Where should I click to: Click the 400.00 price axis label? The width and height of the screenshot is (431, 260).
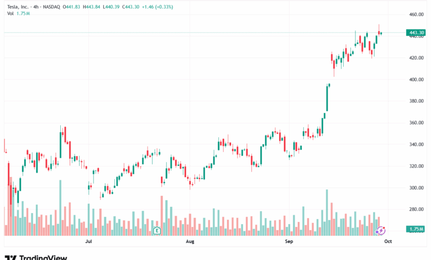[x=416, y=79]
